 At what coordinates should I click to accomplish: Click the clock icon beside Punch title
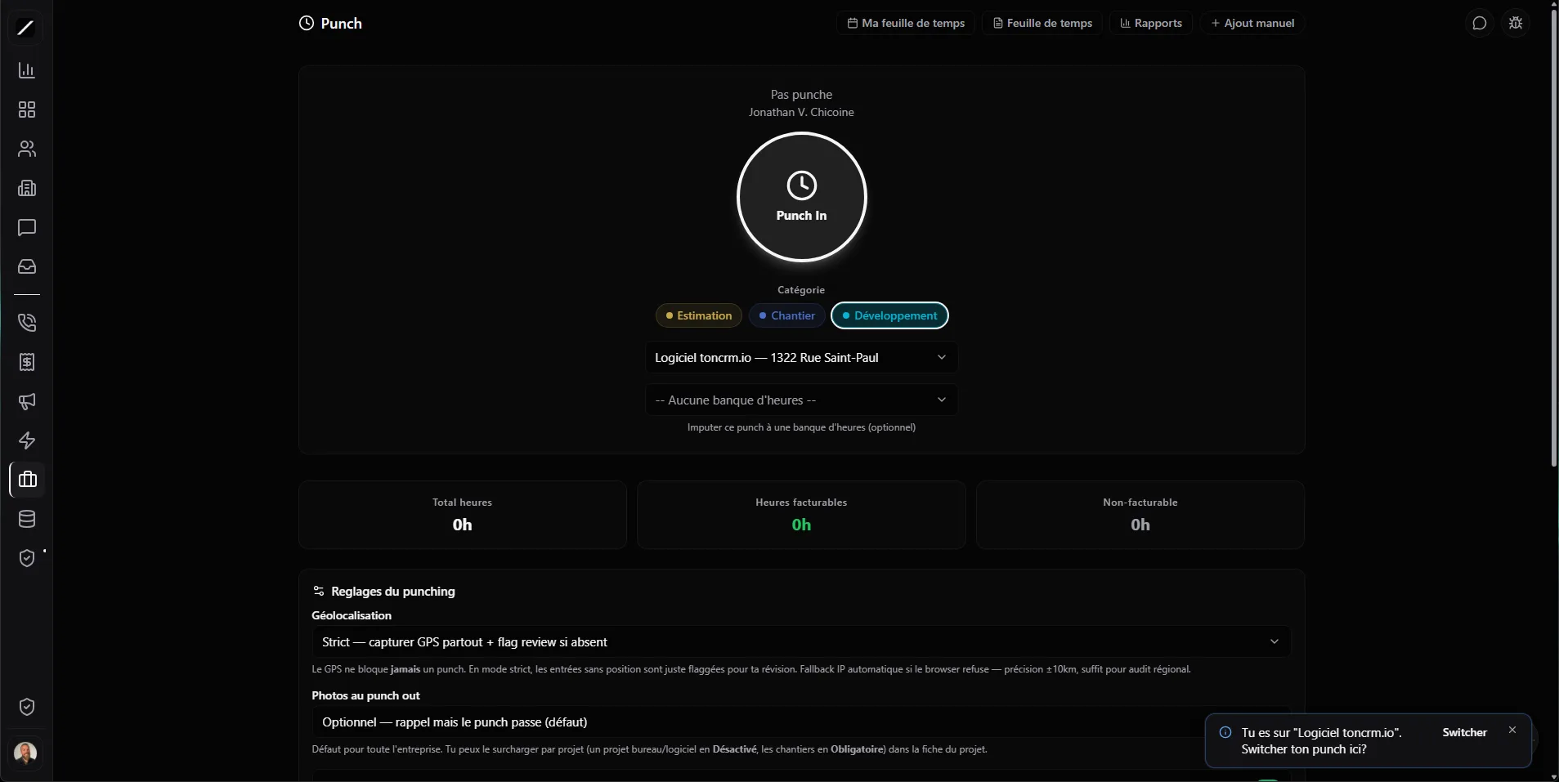[x=307, y=23]
